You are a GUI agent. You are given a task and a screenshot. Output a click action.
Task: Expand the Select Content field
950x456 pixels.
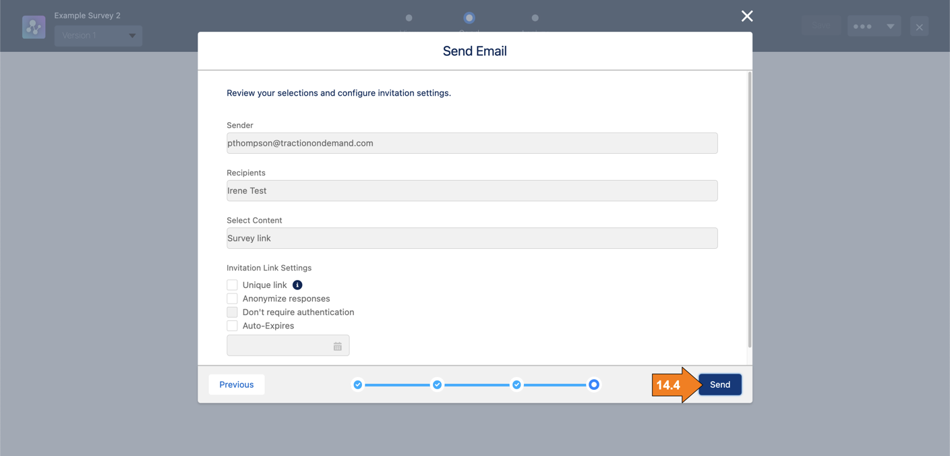(x=472, y=237)
